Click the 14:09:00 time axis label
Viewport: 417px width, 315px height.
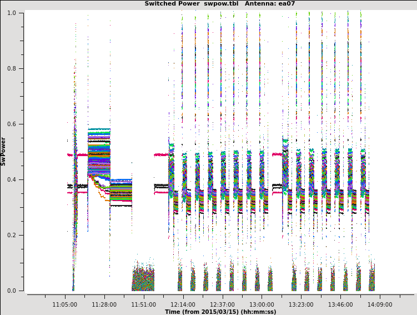[380, 304]
